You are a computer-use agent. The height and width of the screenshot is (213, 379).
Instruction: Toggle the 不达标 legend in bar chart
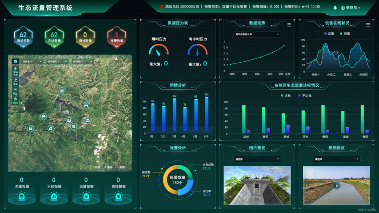(x=305, y=96)
